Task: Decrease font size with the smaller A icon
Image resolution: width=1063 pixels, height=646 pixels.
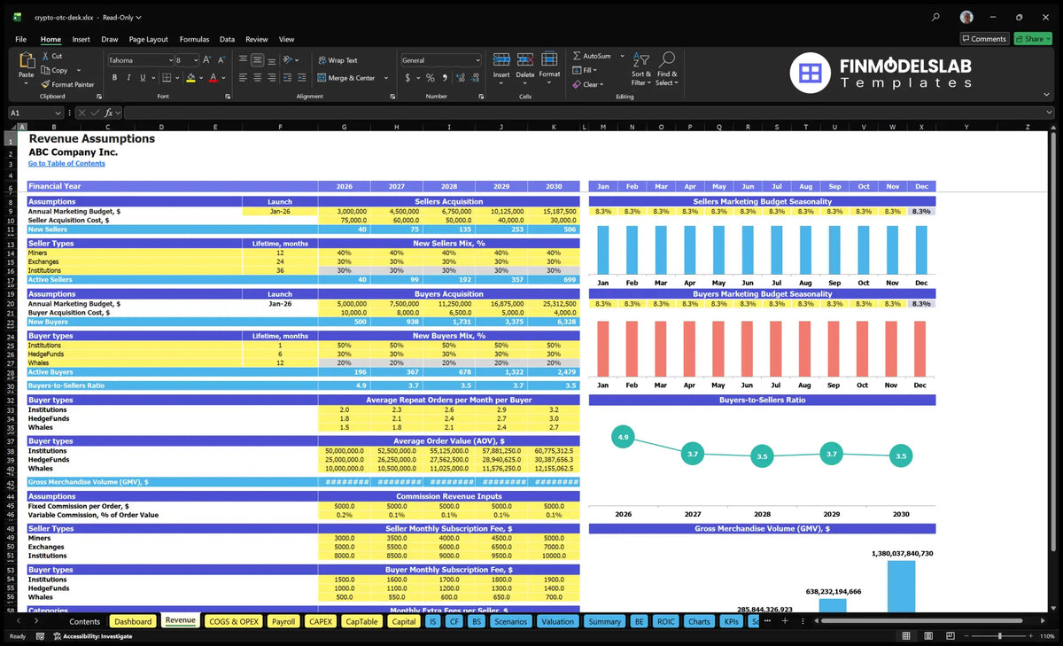Action: 221,60
